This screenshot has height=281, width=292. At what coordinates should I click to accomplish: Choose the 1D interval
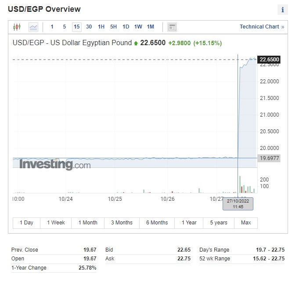click(x=126, y=27)
